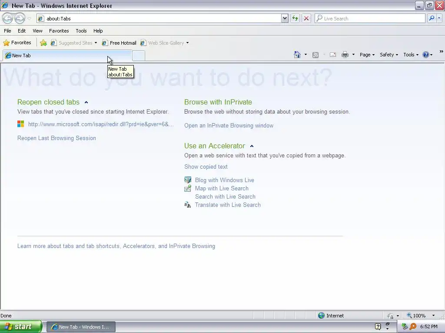Collapse the Reopen closed tabs section
This screenshot has width=445, height=333.
[x=86, y=102]
